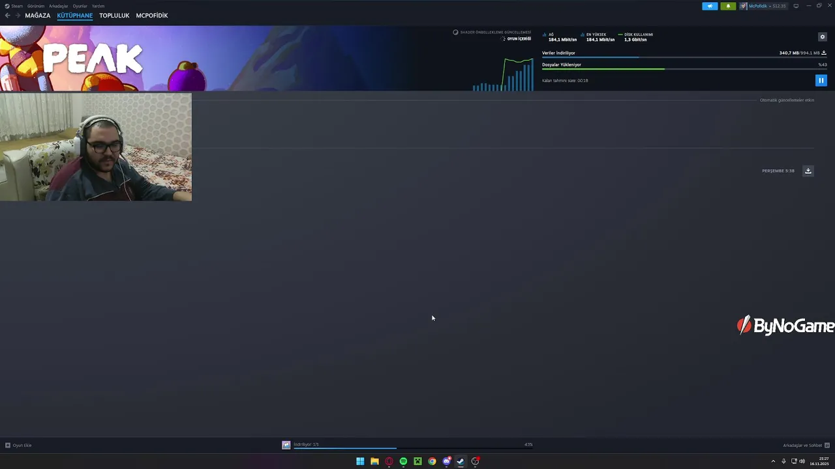Click 'Otomatik güncellemeler etkin' text
This screenshot has width=835, height=469.
click(787, 100)
